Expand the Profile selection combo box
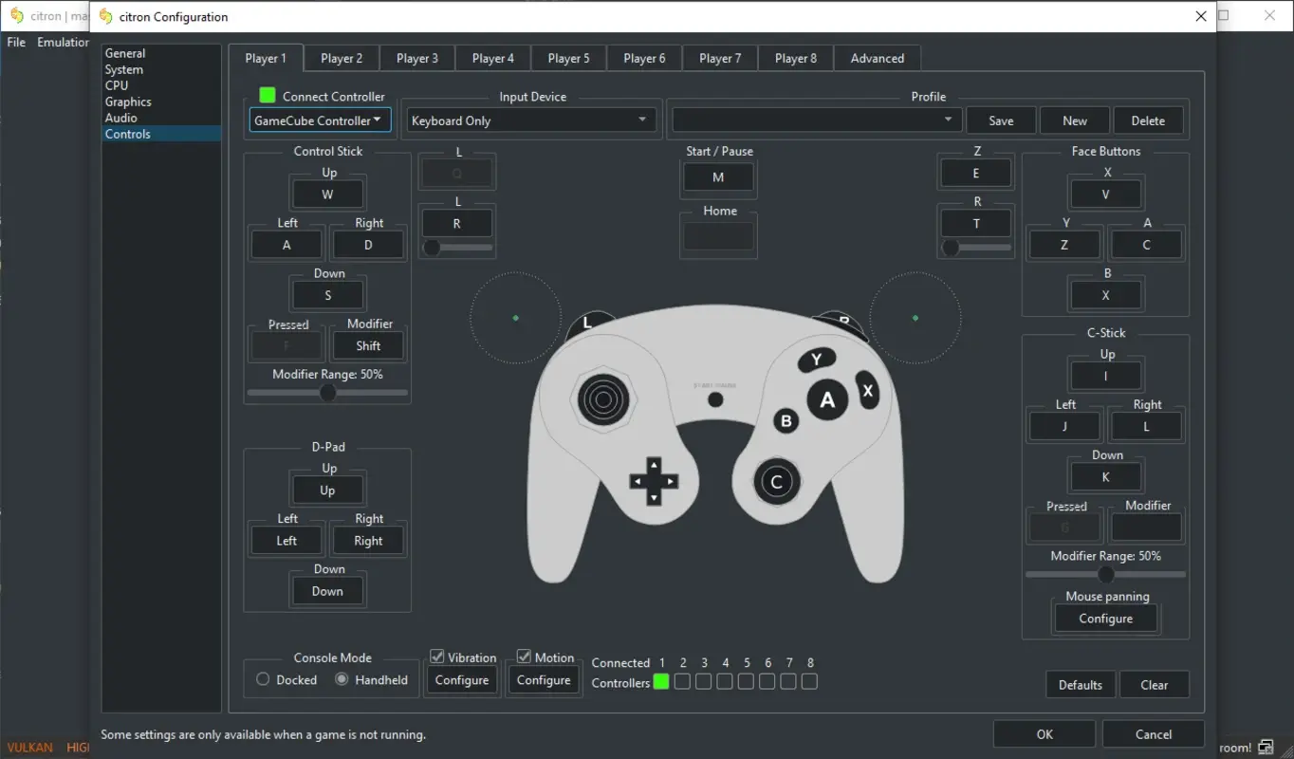This screenshot has width=1294, height=759. coord(814,119)
